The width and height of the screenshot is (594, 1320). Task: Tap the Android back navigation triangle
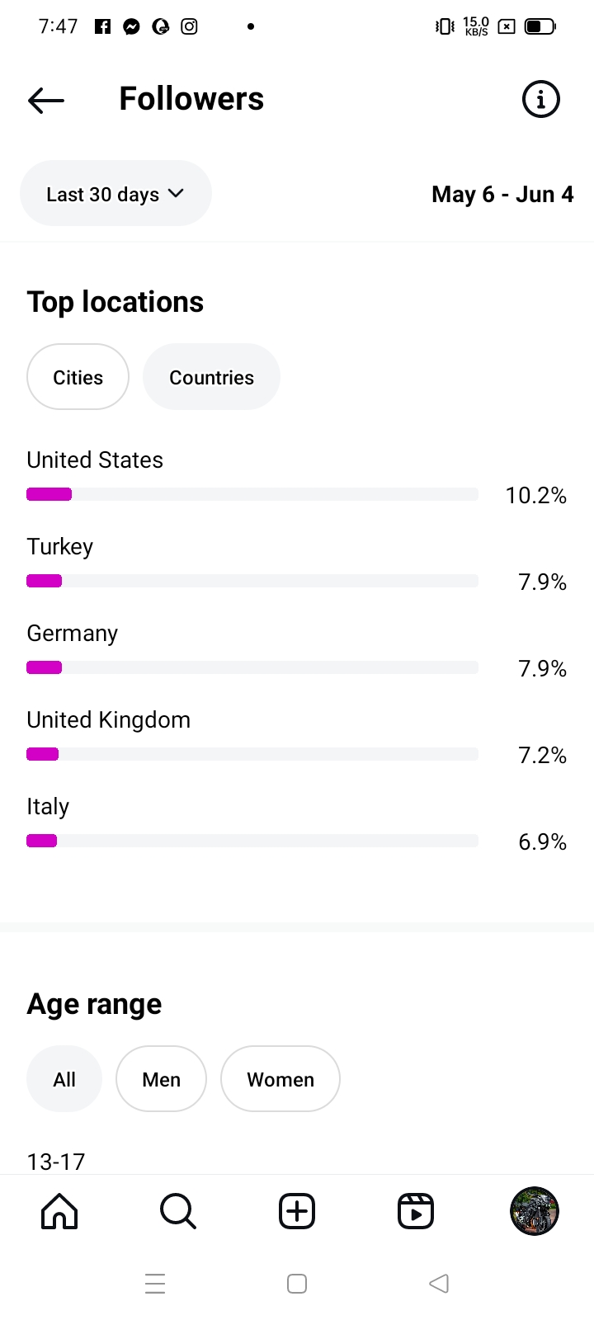coord(439,1284)
